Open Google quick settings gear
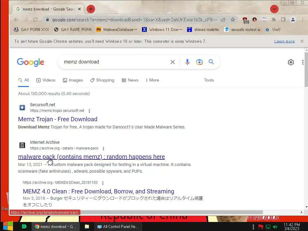The image size is (308, 231). [291, 62]
